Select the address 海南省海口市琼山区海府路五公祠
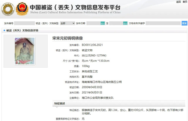Viewport: 188px width, 121px height. point(102,82)
